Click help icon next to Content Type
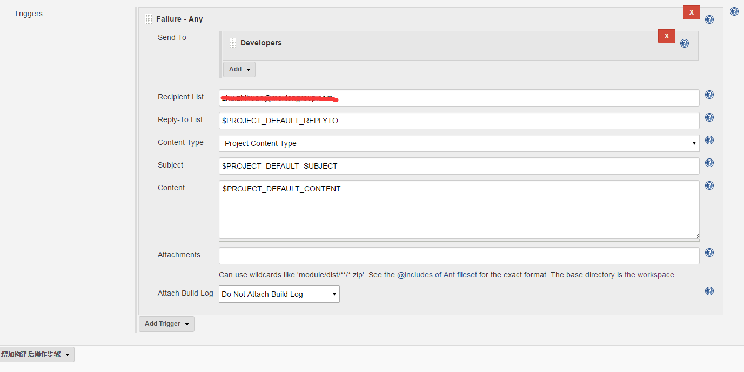This screenshot has width=744, height=372. pyautogui.click(x=709, y=141)
